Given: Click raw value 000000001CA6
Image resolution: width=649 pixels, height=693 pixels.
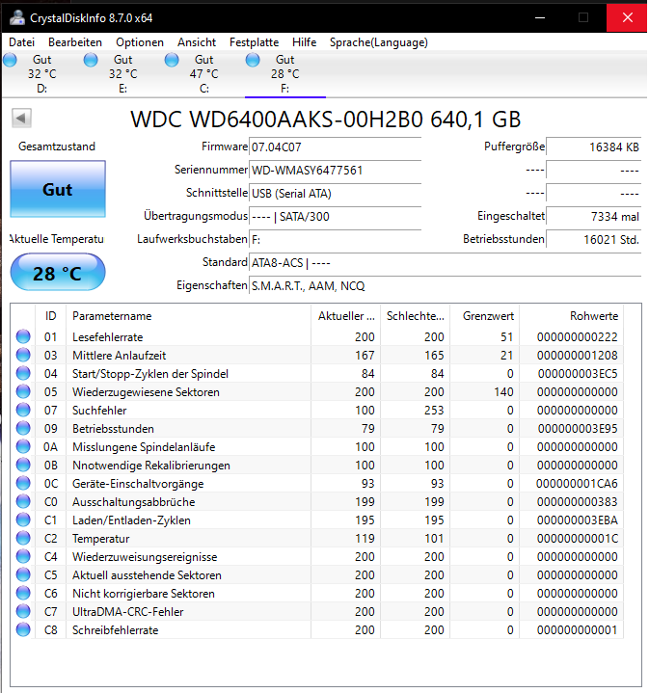Looking at the screenshot, I should 577,484.
